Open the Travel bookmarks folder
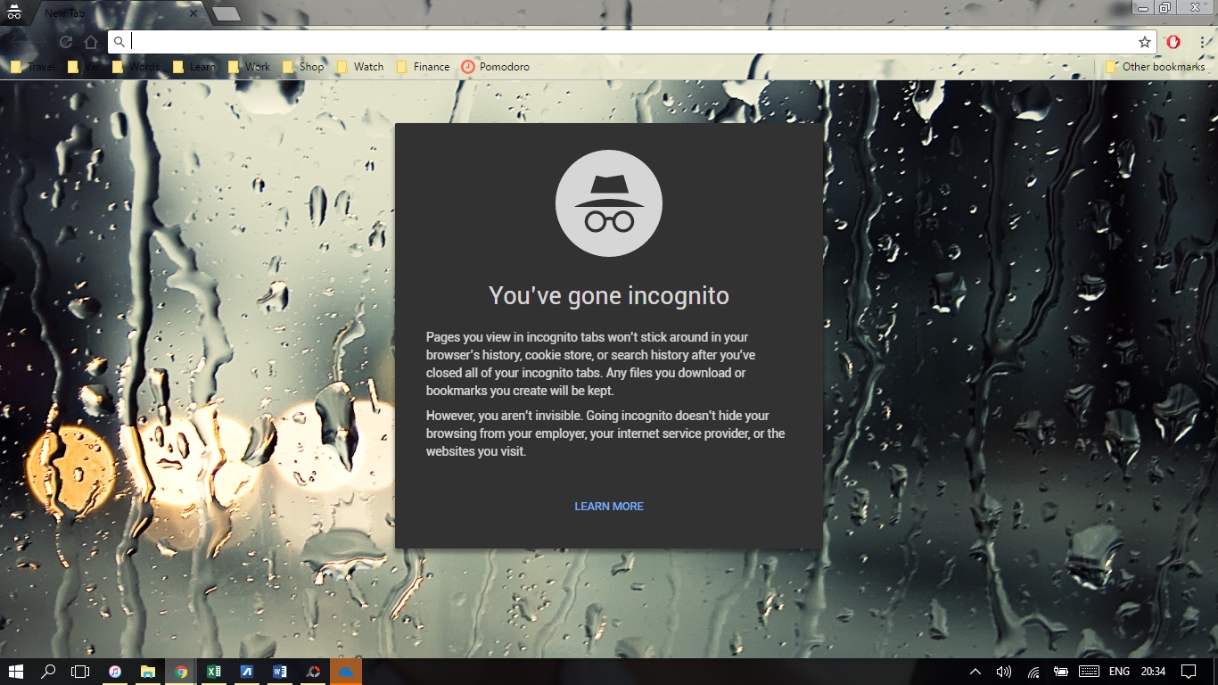Screen dimensions: 1218x685 coord(32,67)
